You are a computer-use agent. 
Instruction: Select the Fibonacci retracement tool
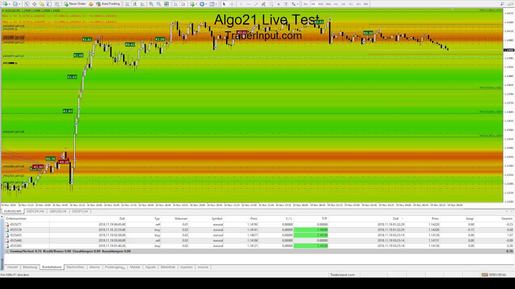(271, 4)
